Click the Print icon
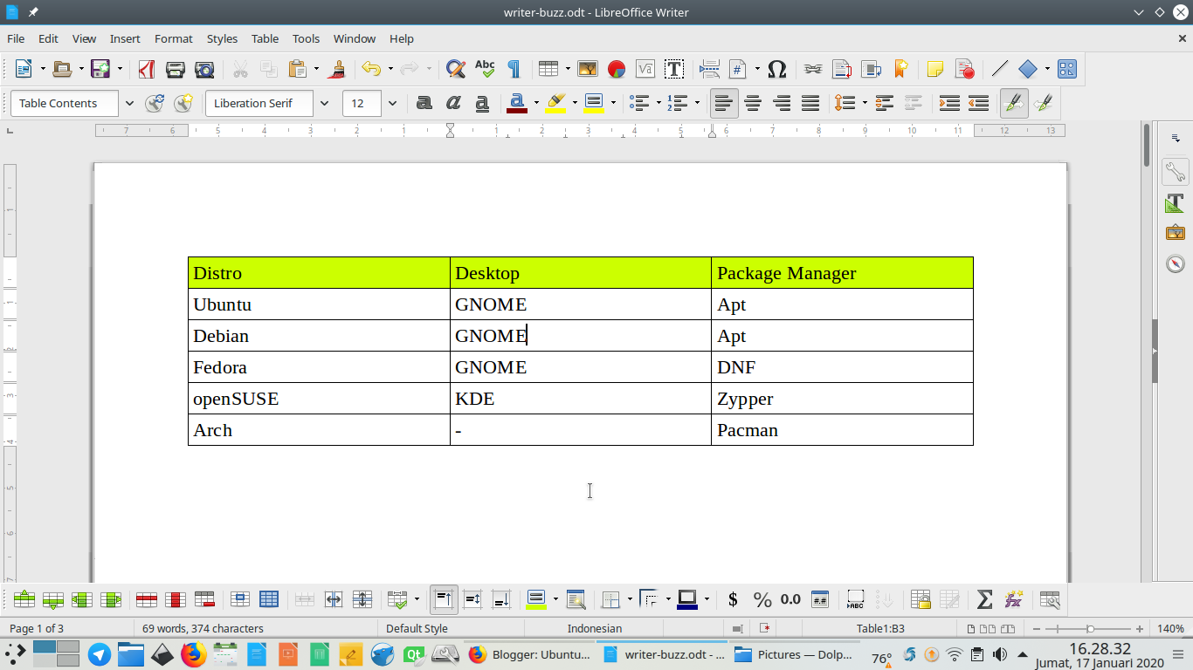The image size is (1193, 670). pyautogui.click(x=176, y=69)
